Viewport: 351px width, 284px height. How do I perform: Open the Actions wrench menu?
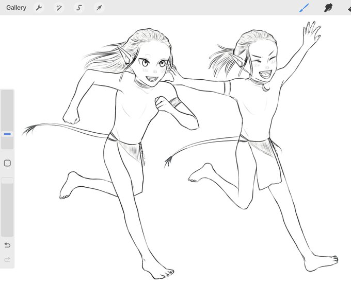pyautogui.click(x=39, y=8)
